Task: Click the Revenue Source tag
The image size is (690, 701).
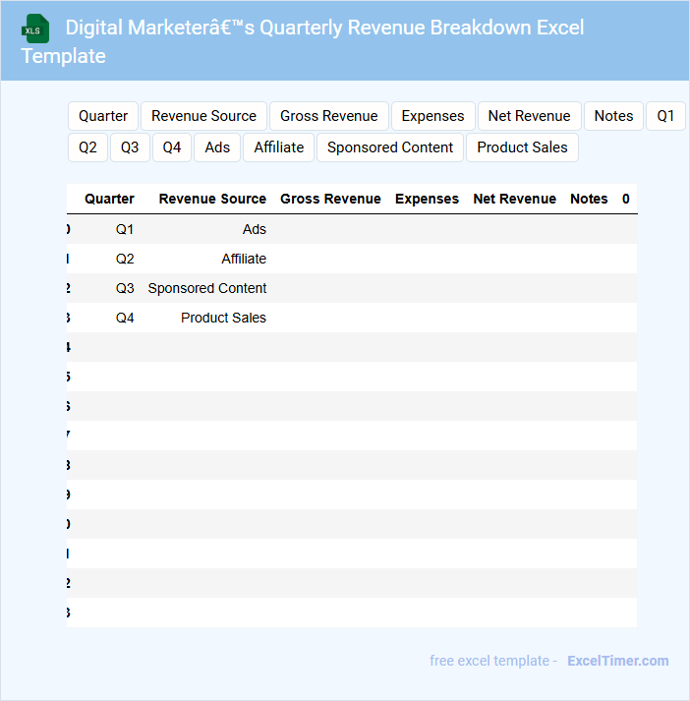Action: [x=203, y=116]
